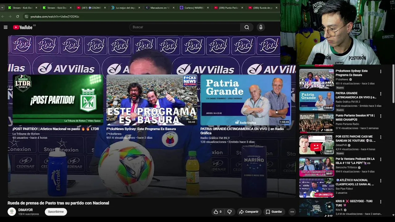Start voice search with the microphone icon
Viewport: 395px width, 222px height.
261,27
